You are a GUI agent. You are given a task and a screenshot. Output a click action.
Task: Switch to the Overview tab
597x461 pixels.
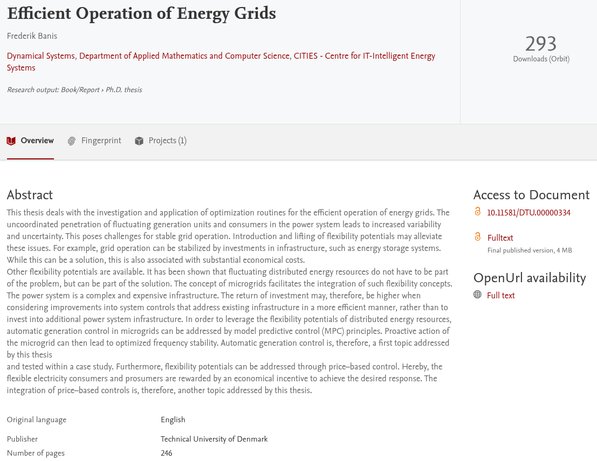point(37,141)
